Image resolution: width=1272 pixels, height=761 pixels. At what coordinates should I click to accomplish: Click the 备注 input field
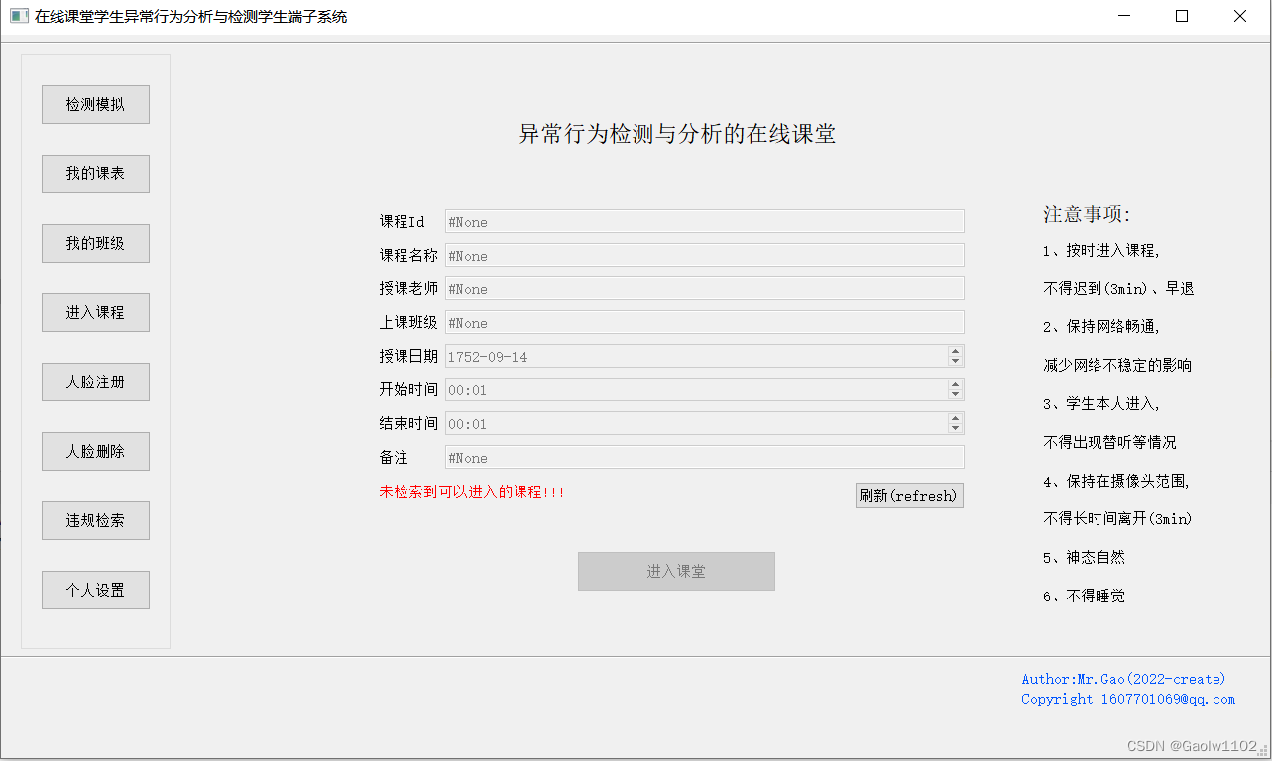pyautogui.click(x=704, y=457)
